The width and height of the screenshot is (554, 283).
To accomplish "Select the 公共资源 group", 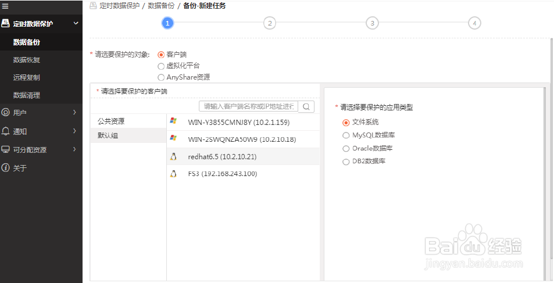I will pyautogui.click(x=128, y=121).
